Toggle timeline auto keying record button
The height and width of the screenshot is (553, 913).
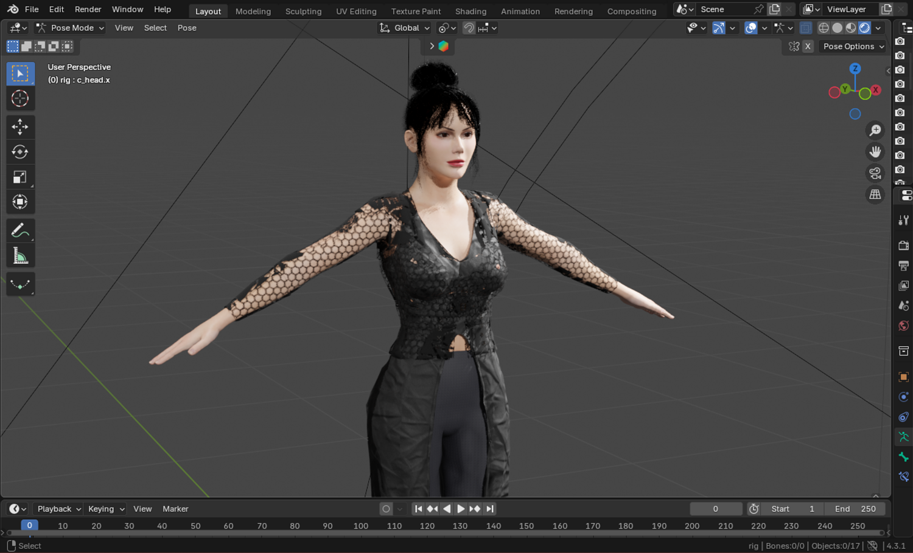click(x=386, y=509)
